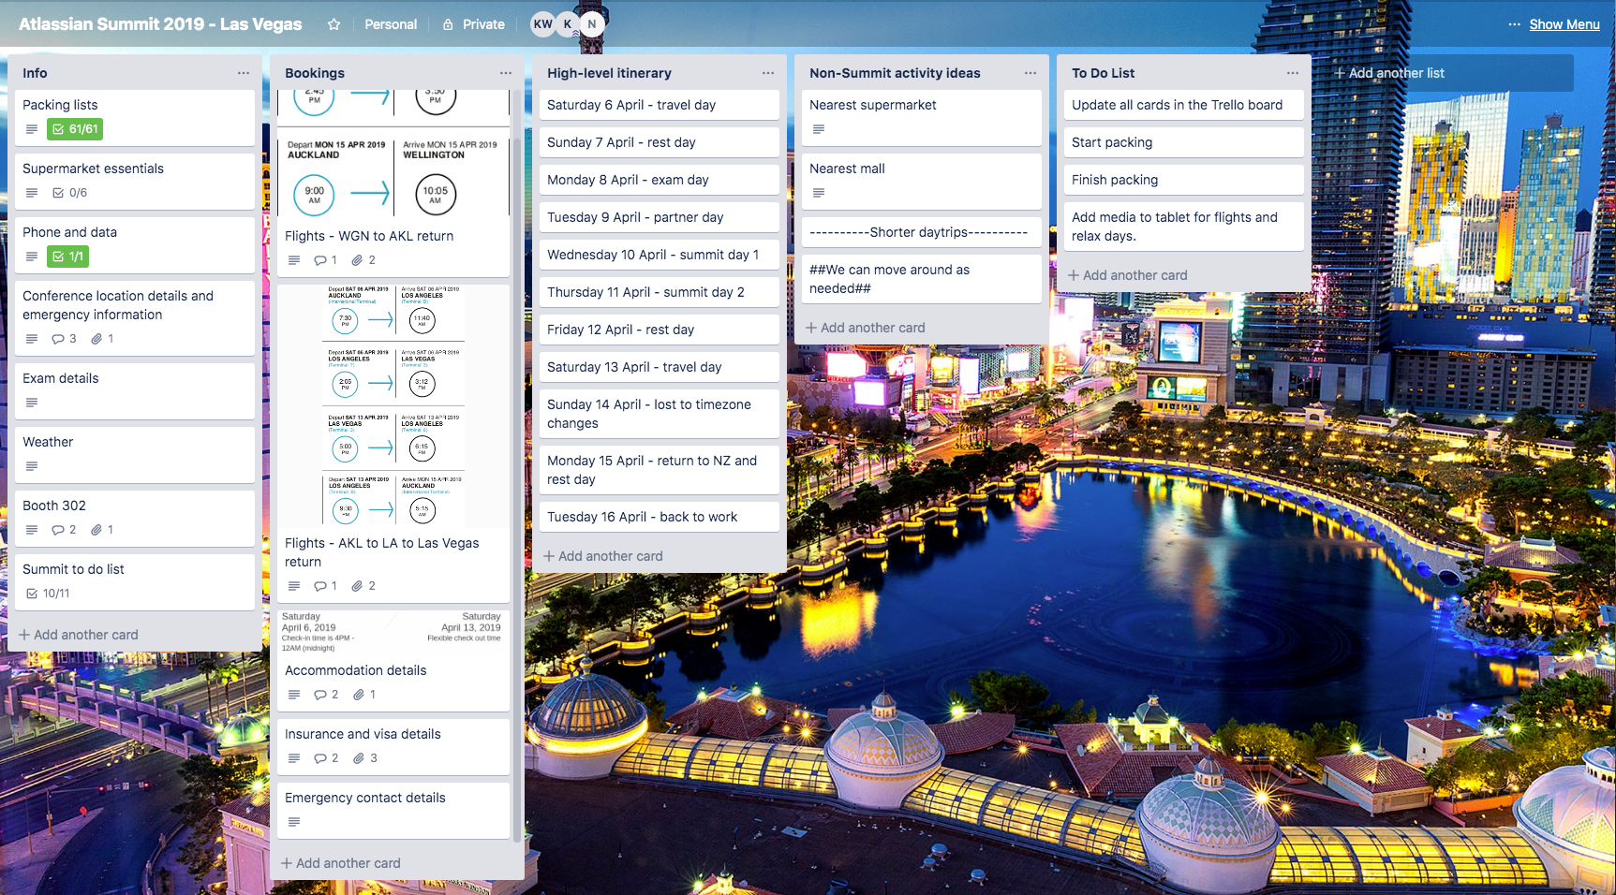Open the Show Menu link

(x=1564, y=24)
